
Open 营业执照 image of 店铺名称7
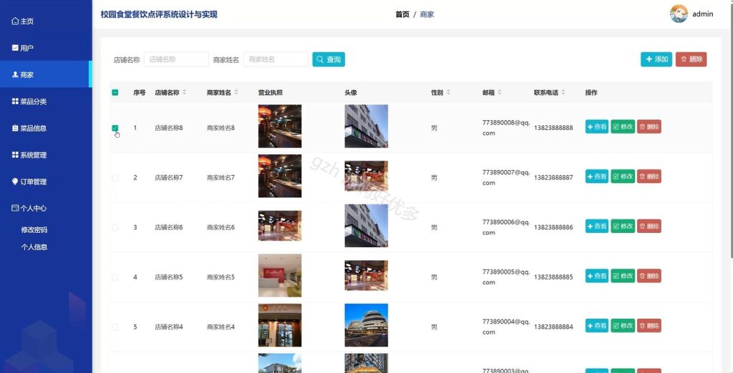[280, 176]
